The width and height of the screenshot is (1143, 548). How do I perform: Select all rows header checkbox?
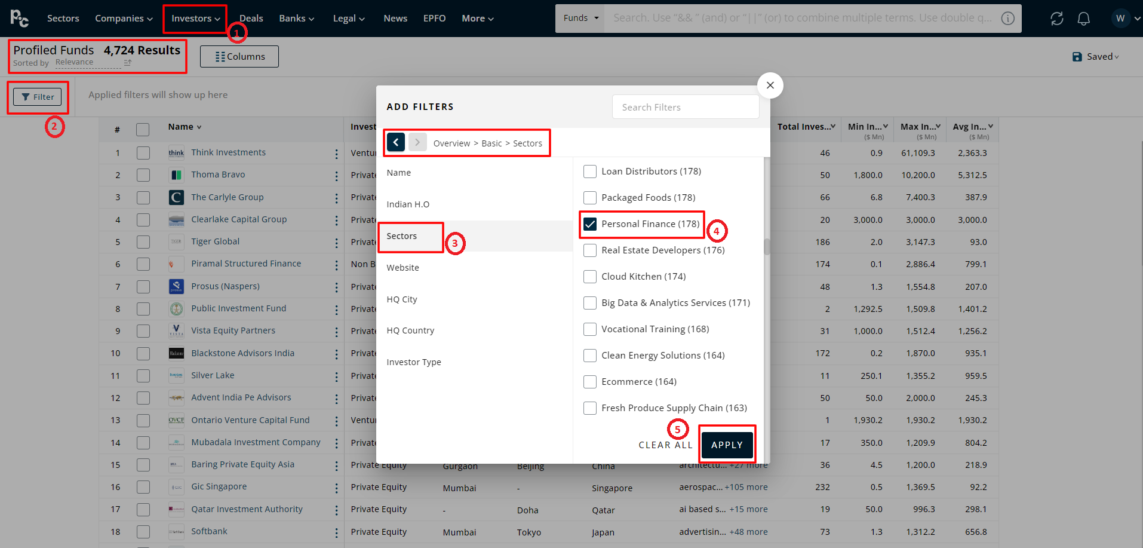click(143, 129)
